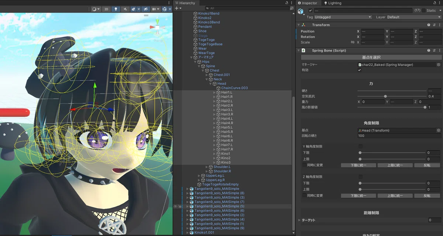Click the scene orientation gizmo
Screen dimensions: 443x236
coord(157,27)
